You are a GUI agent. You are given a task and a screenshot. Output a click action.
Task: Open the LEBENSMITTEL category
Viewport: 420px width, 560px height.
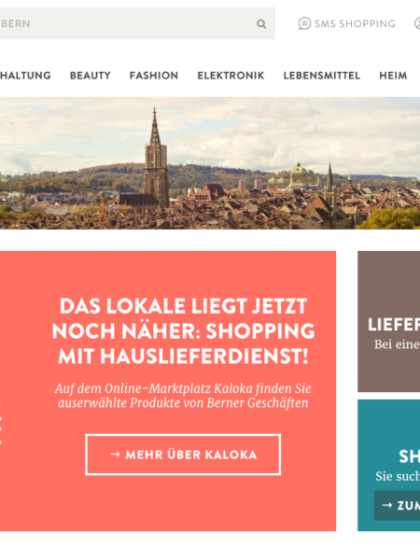[321, 76]
